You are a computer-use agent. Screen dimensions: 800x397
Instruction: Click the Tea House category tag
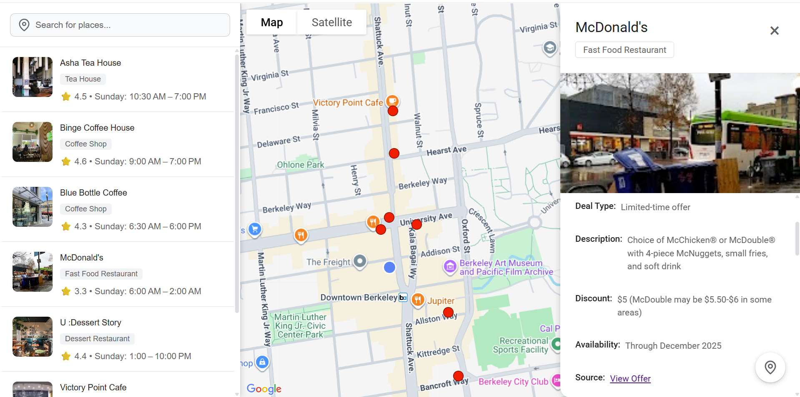coord(83,79)
